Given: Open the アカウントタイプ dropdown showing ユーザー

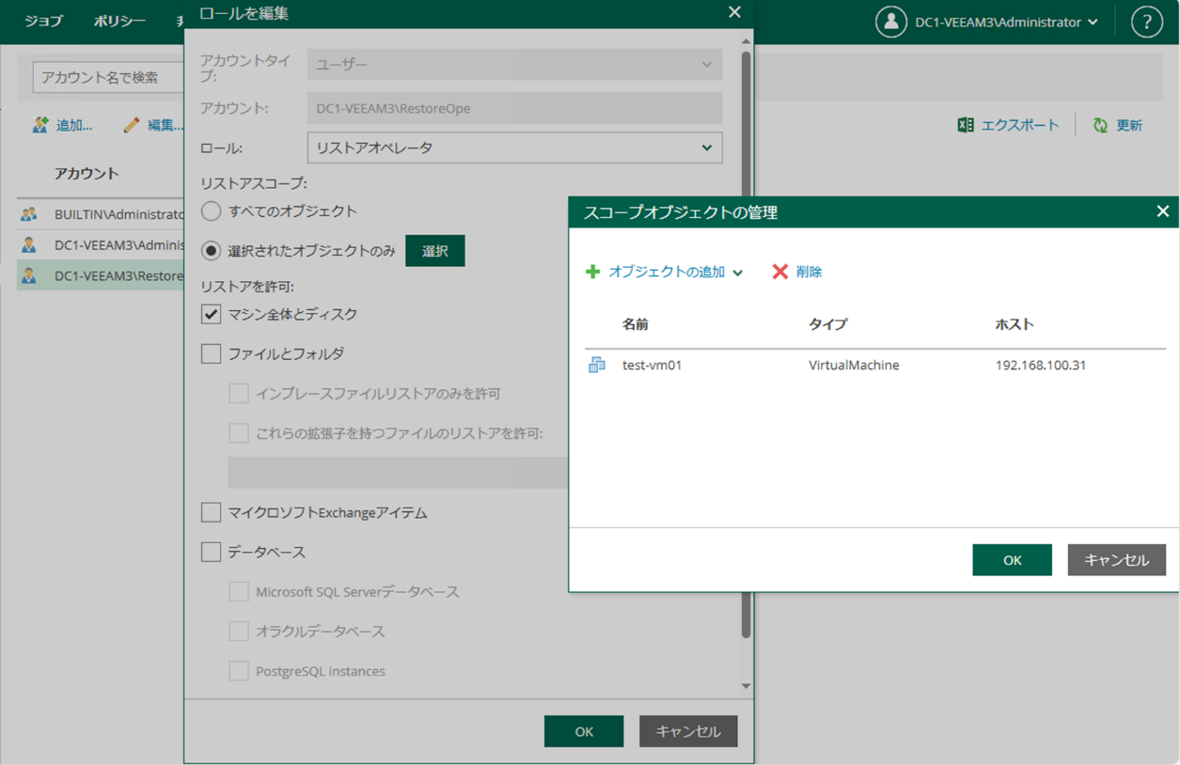Looking at the screenshot, I should click(514, 64).
